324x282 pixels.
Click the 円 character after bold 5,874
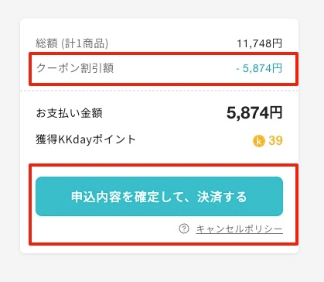tap(276, 113)
